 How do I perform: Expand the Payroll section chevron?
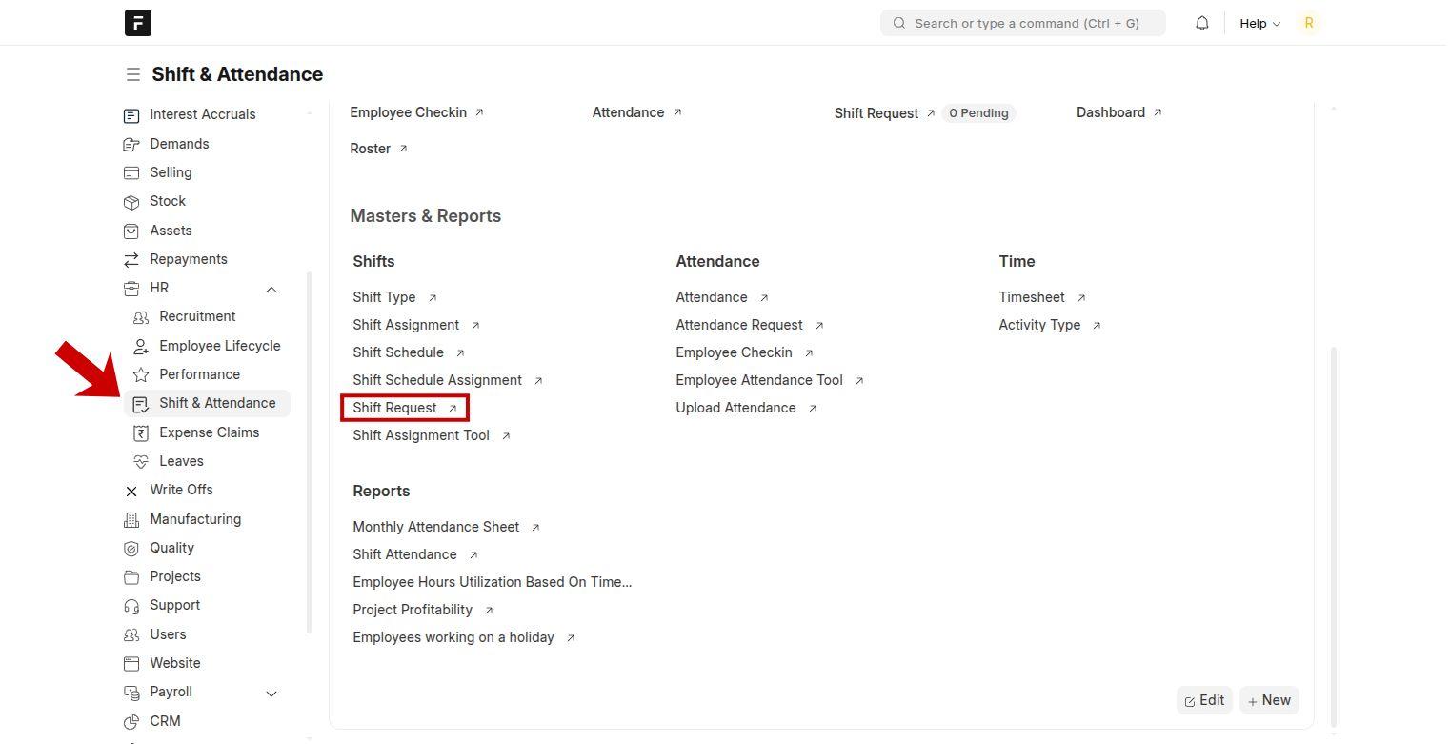click(272, 693)
